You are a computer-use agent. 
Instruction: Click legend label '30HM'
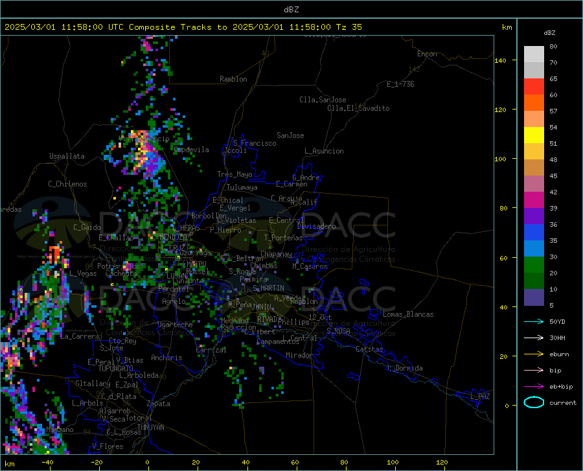pyautogui.click(x=557, y=338)
